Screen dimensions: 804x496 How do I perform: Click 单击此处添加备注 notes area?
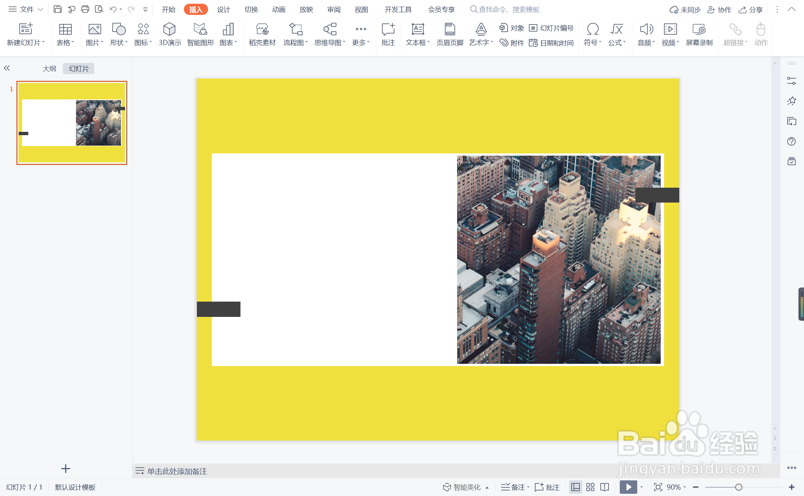pos(177,471)
